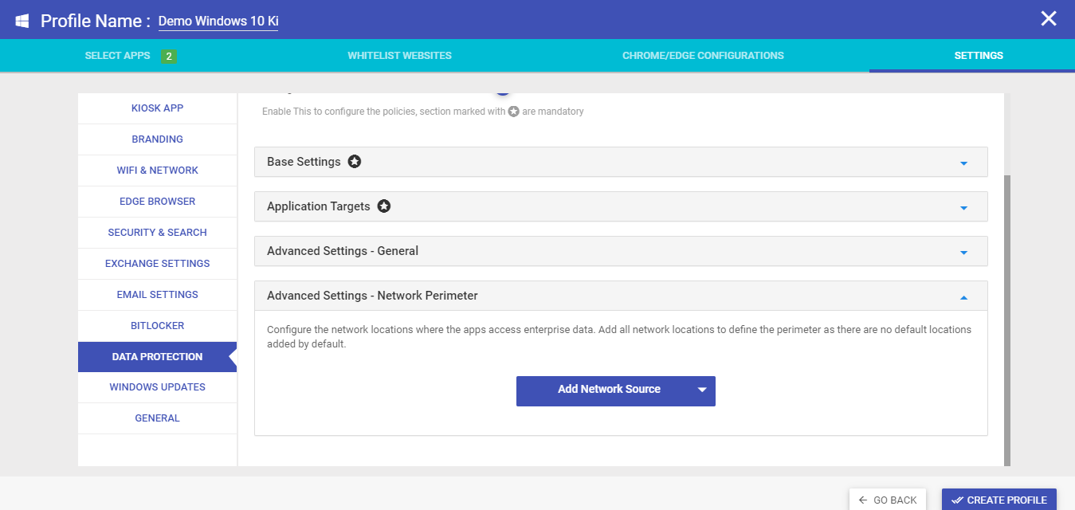
Task: Expand the Base Settings panel arrow
Action: [x=963, y=163]
